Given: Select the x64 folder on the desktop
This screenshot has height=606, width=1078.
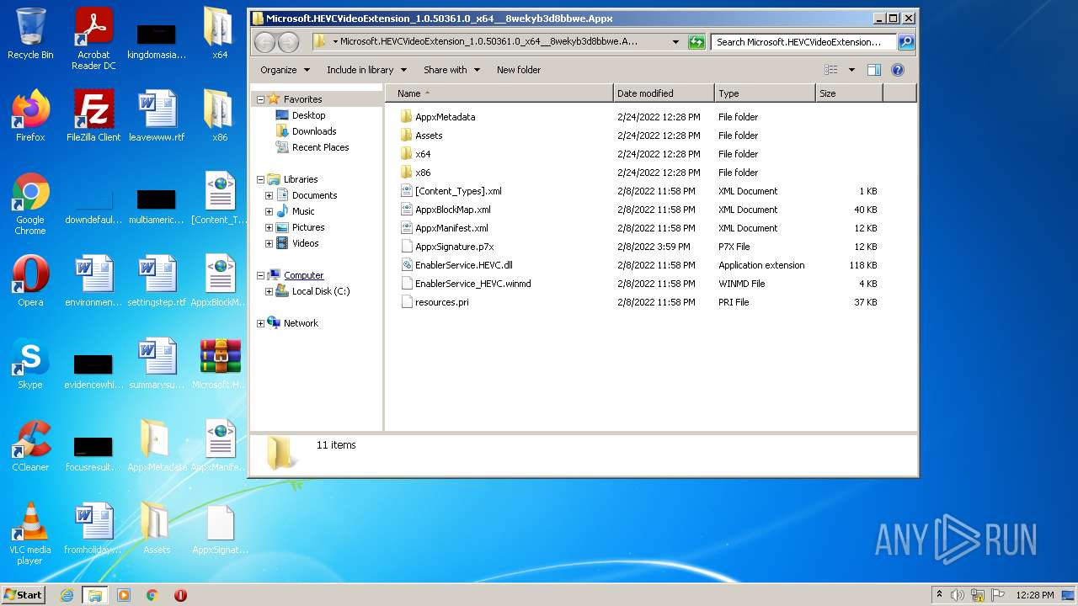Looking at the screenshot, I should pos(220,34).
